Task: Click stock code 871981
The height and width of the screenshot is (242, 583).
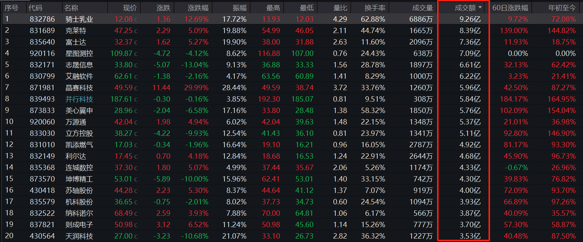Action: click(42, 88)
